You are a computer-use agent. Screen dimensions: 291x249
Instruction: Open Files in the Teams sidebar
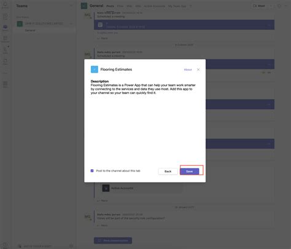click(x=5, y=61)
